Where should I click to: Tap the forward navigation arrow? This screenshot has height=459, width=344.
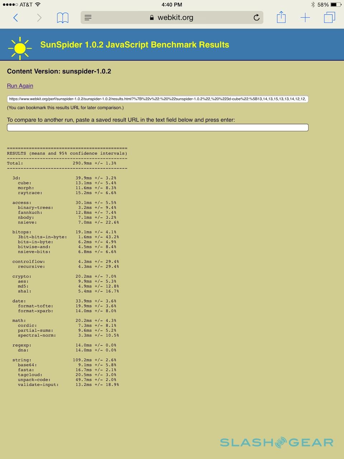[x=39, y=18]
